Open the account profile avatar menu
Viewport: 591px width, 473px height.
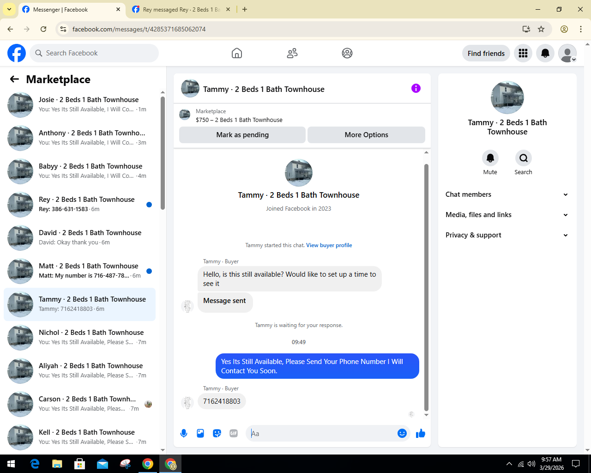click(567, 53)
